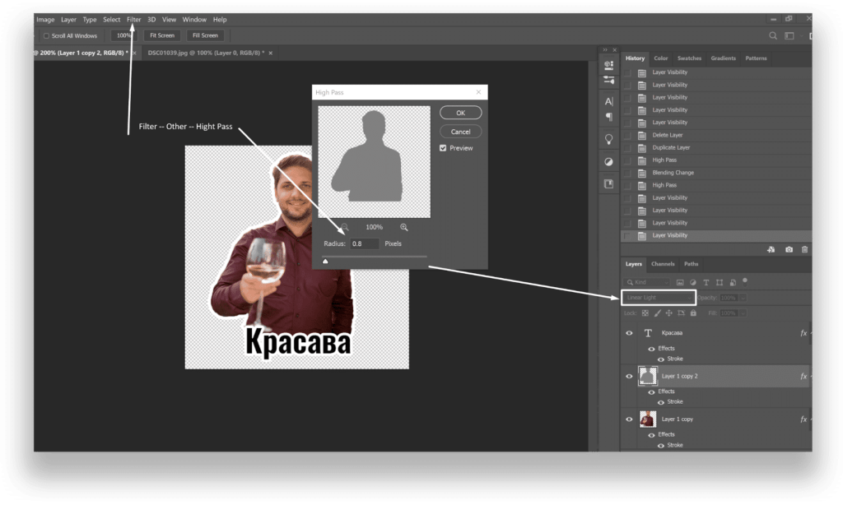
Task: Uncheck the Preview checkbox
Action: pos(443,148)
